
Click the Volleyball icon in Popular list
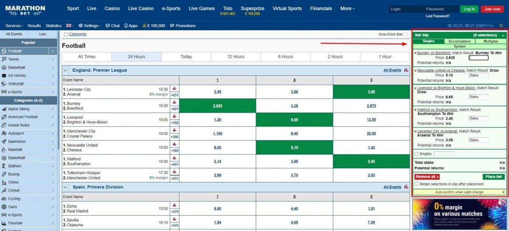click(x=4, y=84)
